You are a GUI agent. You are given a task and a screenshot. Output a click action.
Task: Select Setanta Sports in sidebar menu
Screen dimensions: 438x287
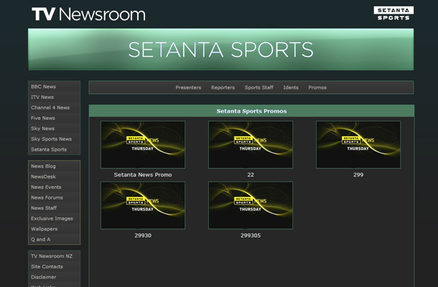coord(49,149)
